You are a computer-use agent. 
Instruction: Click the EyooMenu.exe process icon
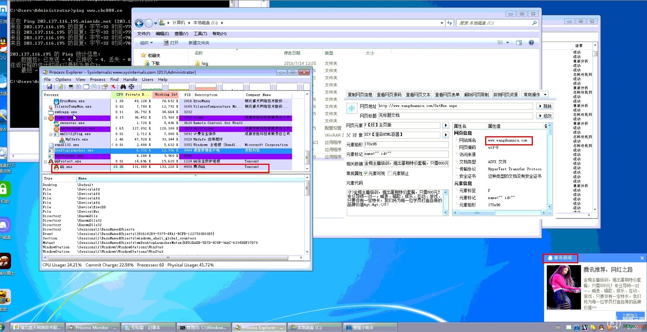tap(56, 101)
